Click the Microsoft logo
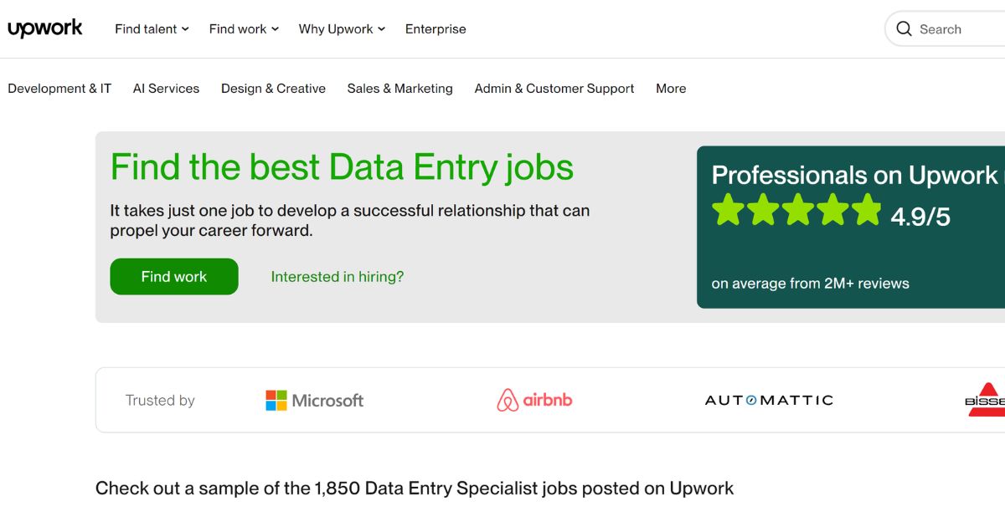Viewport: 1005px width, 527px height. pos(313,400)
